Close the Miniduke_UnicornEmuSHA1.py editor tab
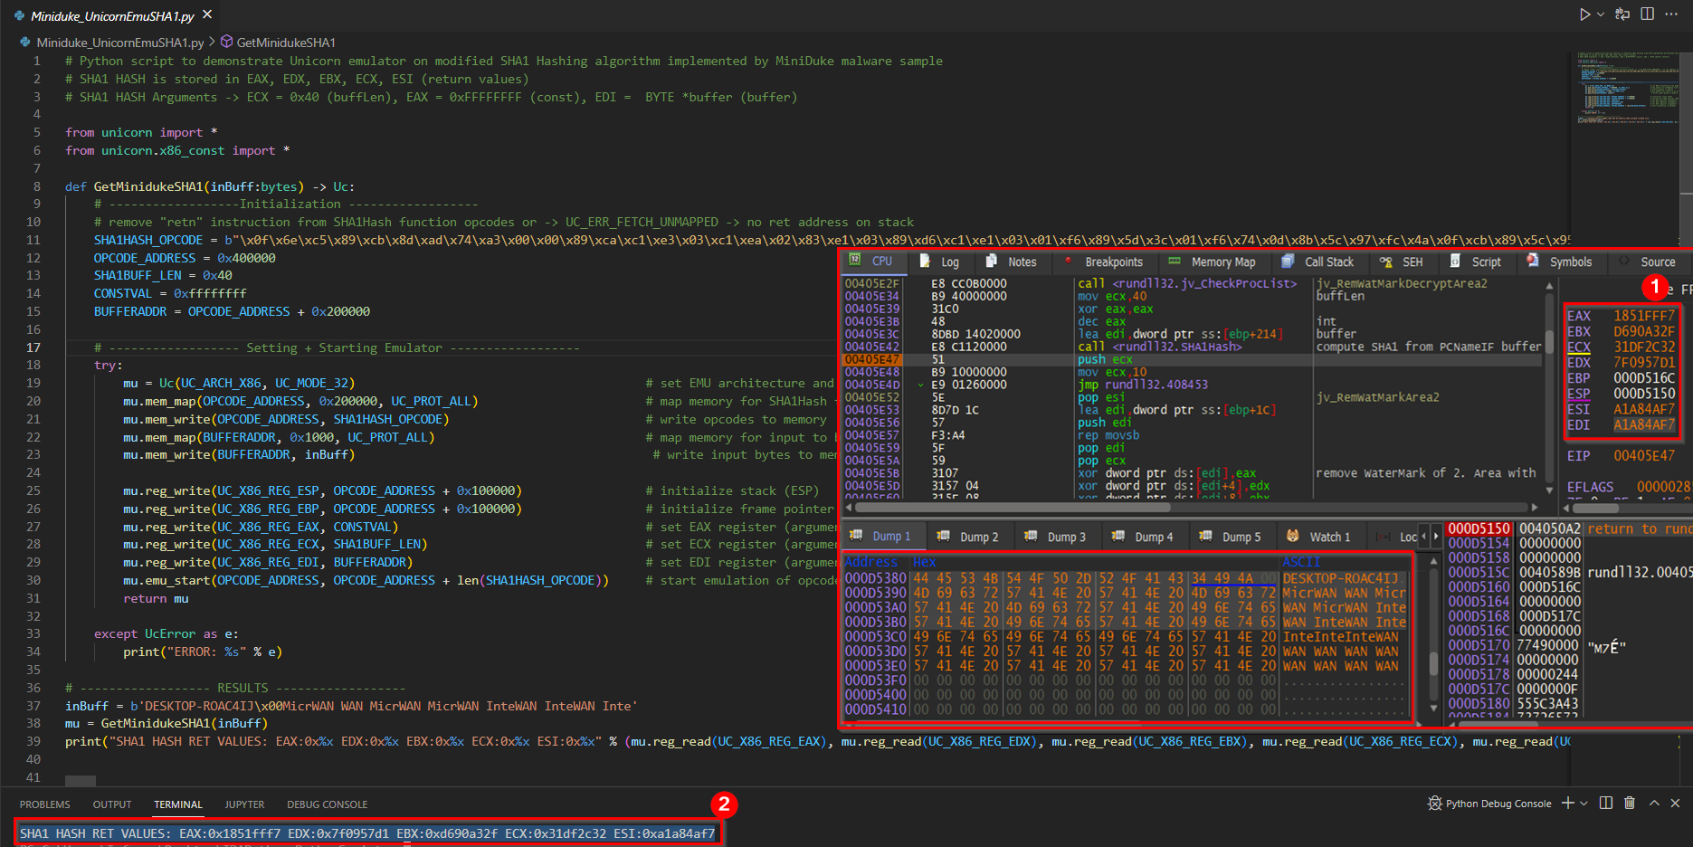The height and width of the screenshot is (847, 1693). point(207,14)
